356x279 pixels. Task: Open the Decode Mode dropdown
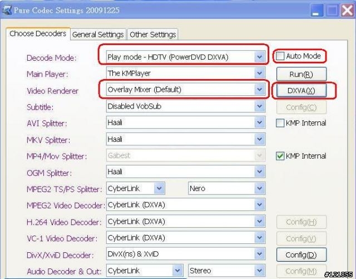185,57
